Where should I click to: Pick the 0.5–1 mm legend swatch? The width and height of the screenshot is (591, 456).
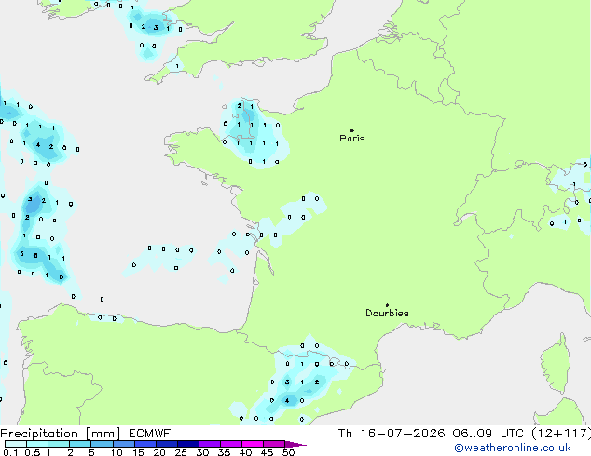coord(37,444)
